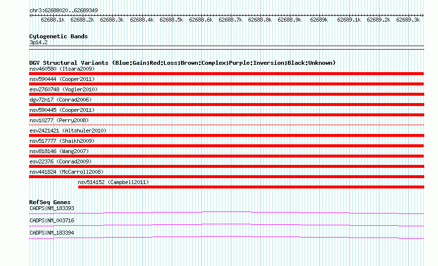This screenshot has width=438, height=266.
Task: Select the nsv590445 (Cooper2011) label
Action: tap(62, 110)
